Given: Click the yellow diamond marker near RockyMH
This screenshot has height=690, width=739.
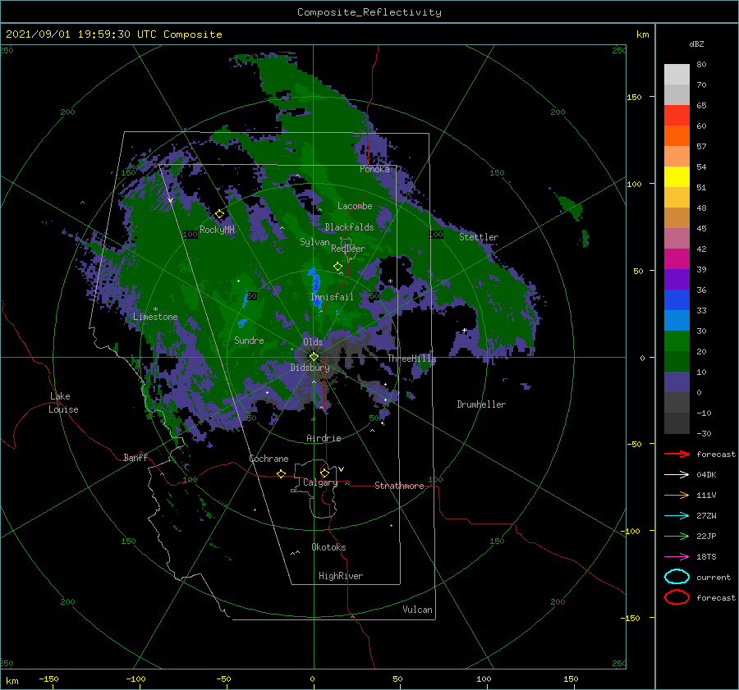Looking at the screenshot, I should coord(219,214).
